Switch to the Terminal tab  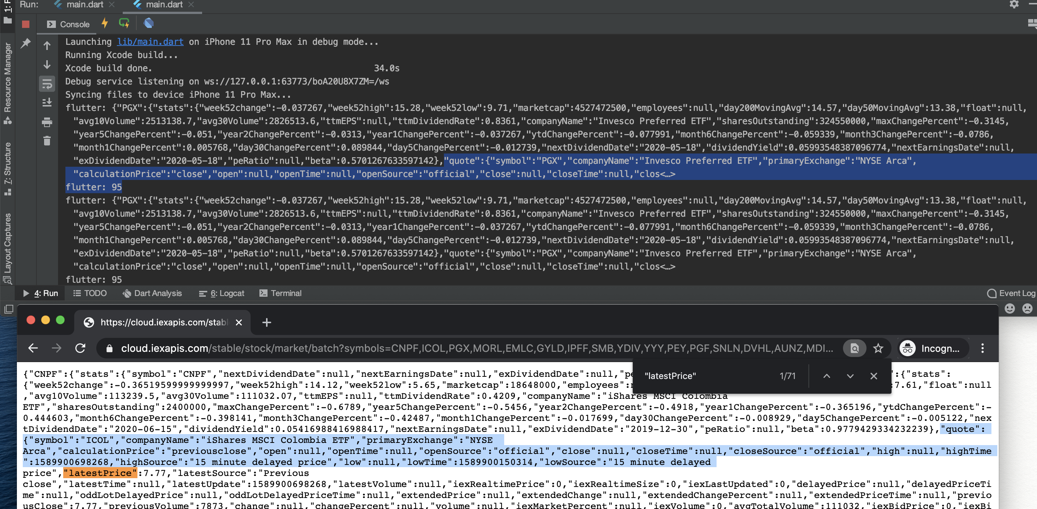pyautogui.click(x=286, y=293)
